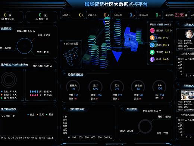Click the large blue arrow marker on 3D map
The width and height of the screenshot is (194, 146).
pos(117,56)
